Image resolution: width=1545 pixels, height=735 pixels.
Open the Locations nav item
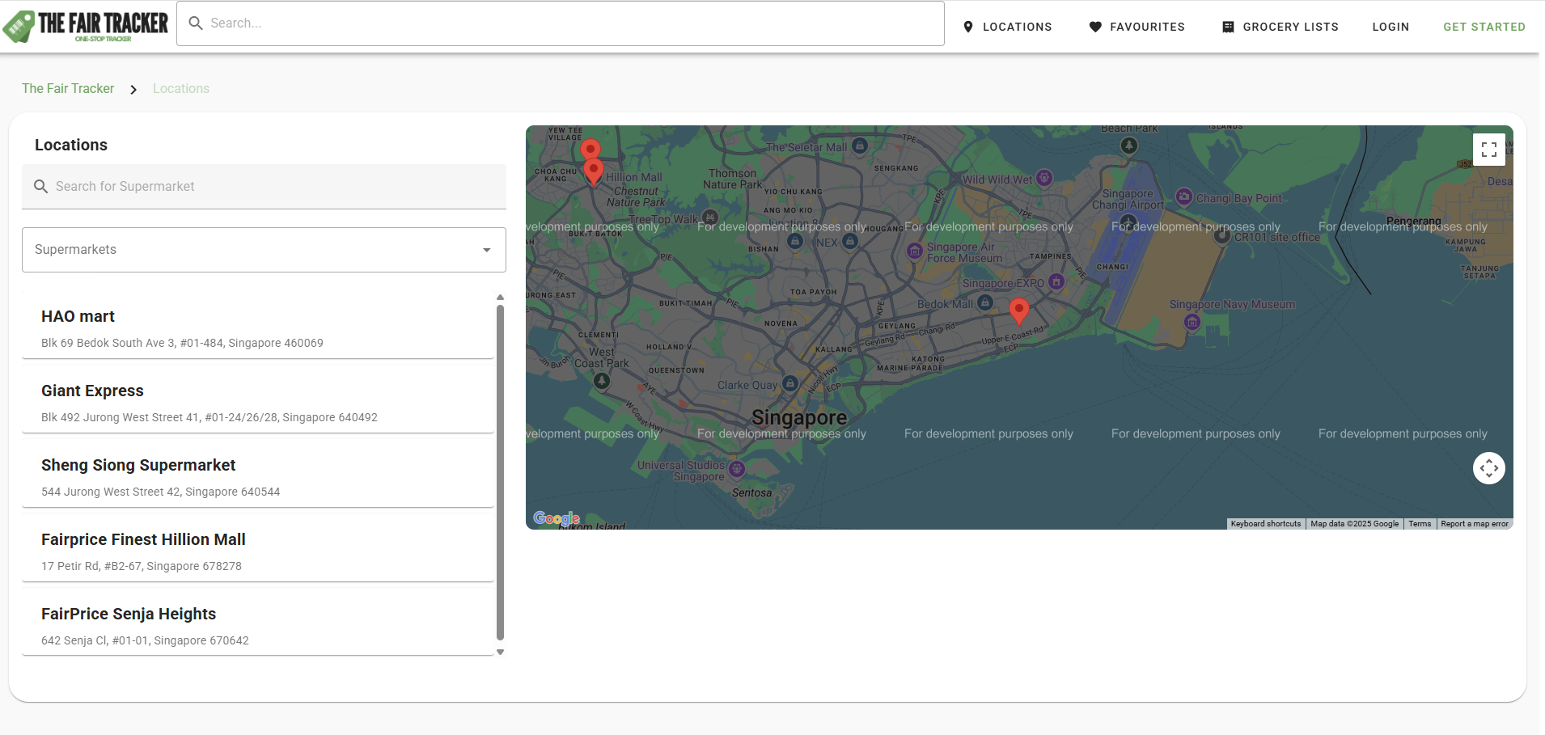[x=1007, y=27]
